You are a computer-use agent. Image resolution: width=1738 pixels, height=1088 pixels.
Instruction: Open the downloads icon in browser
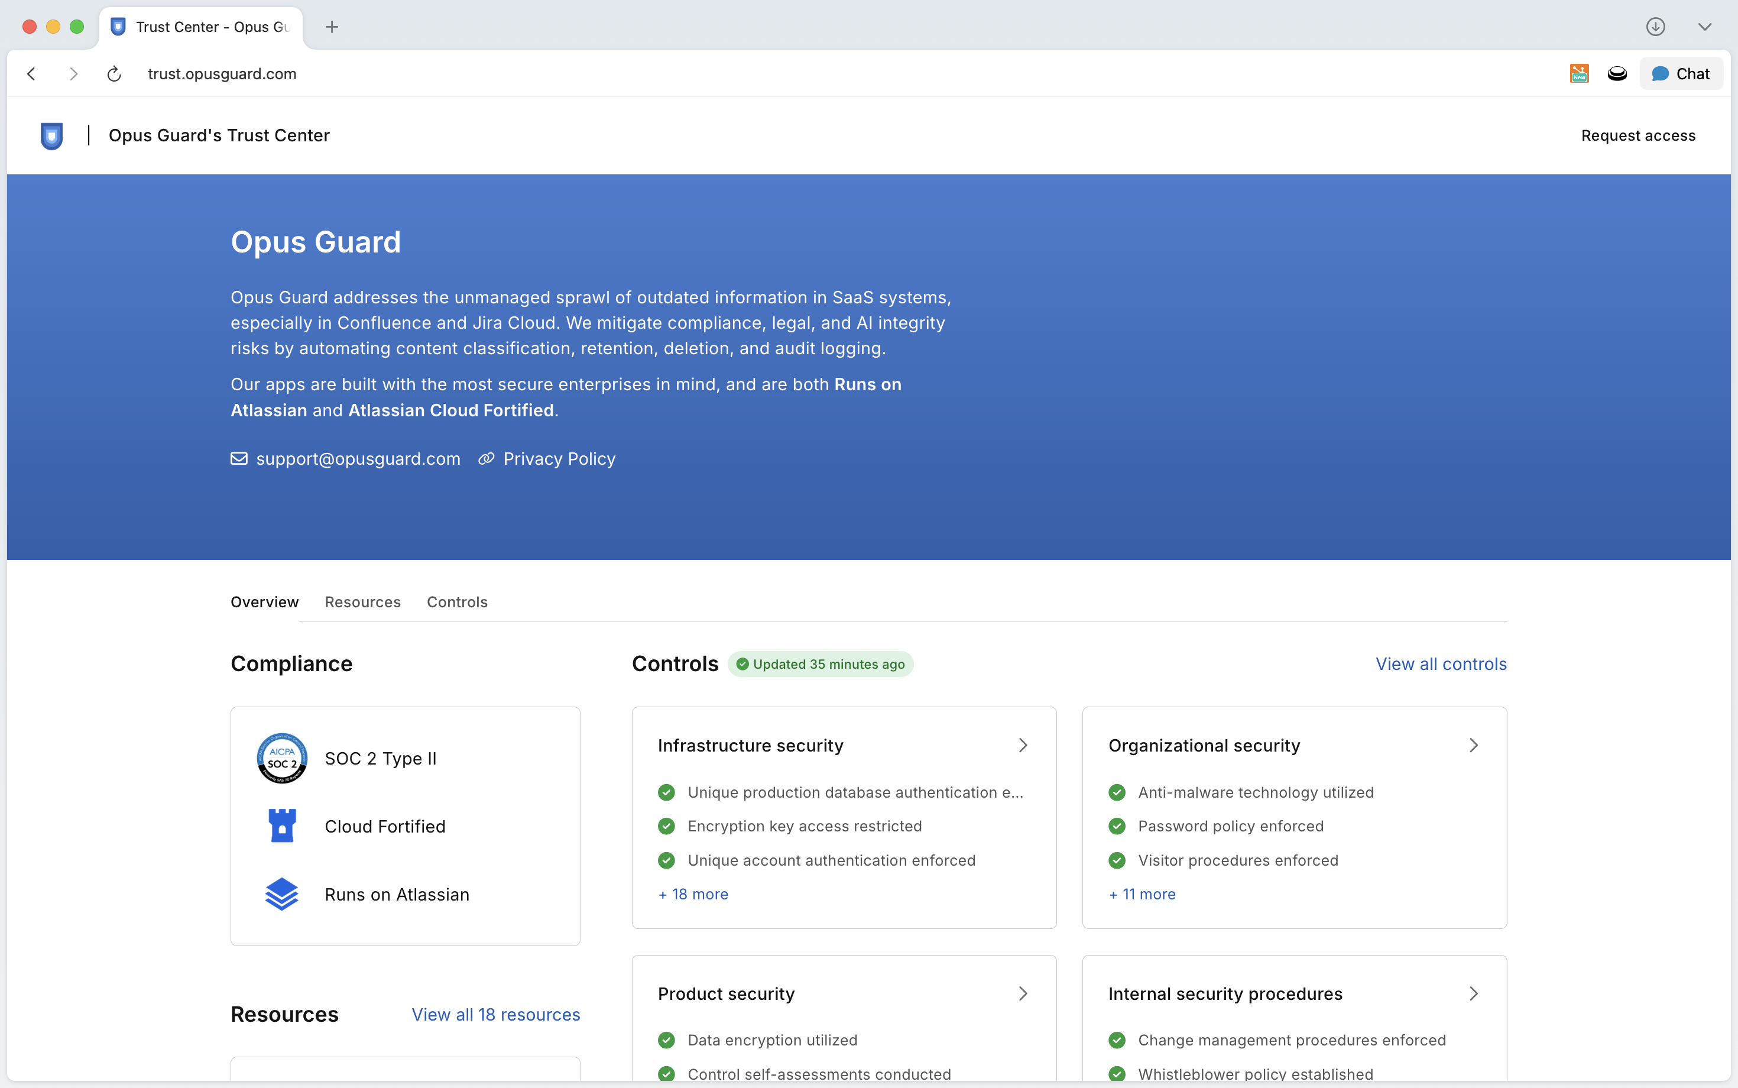[x=1655, y=27]
